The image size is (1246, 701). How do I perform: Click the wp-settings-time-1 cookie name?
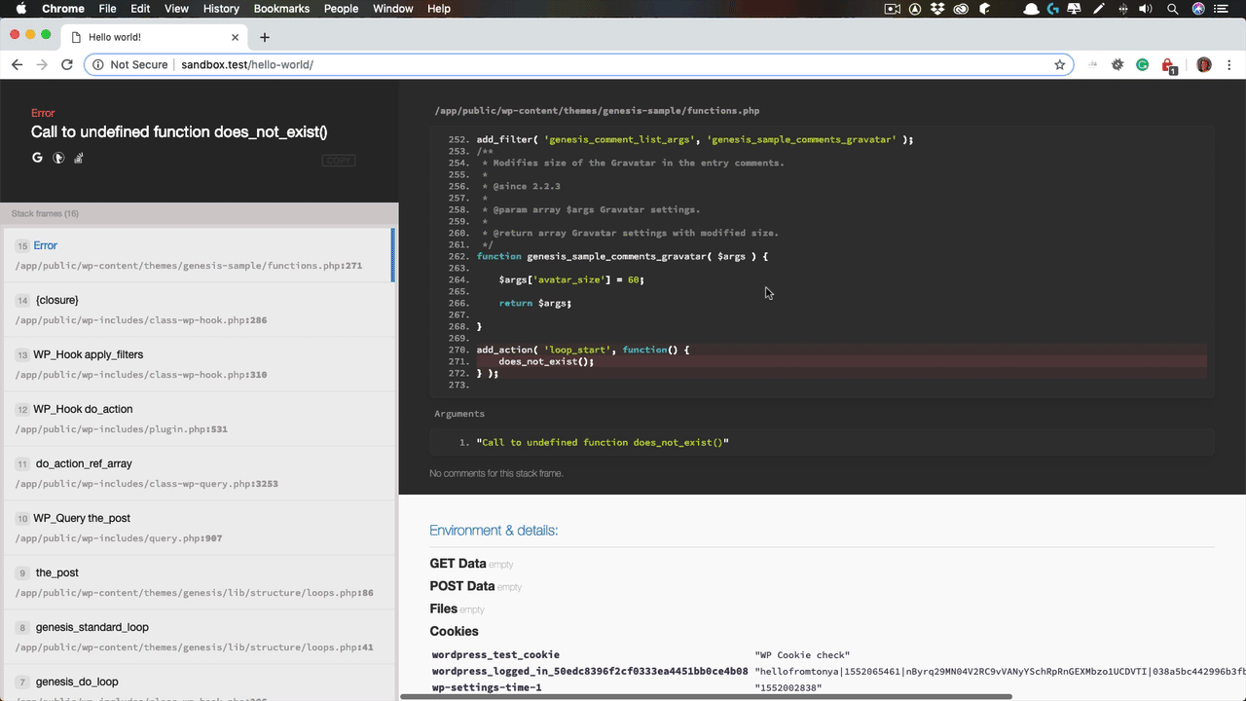coord(487,687)
